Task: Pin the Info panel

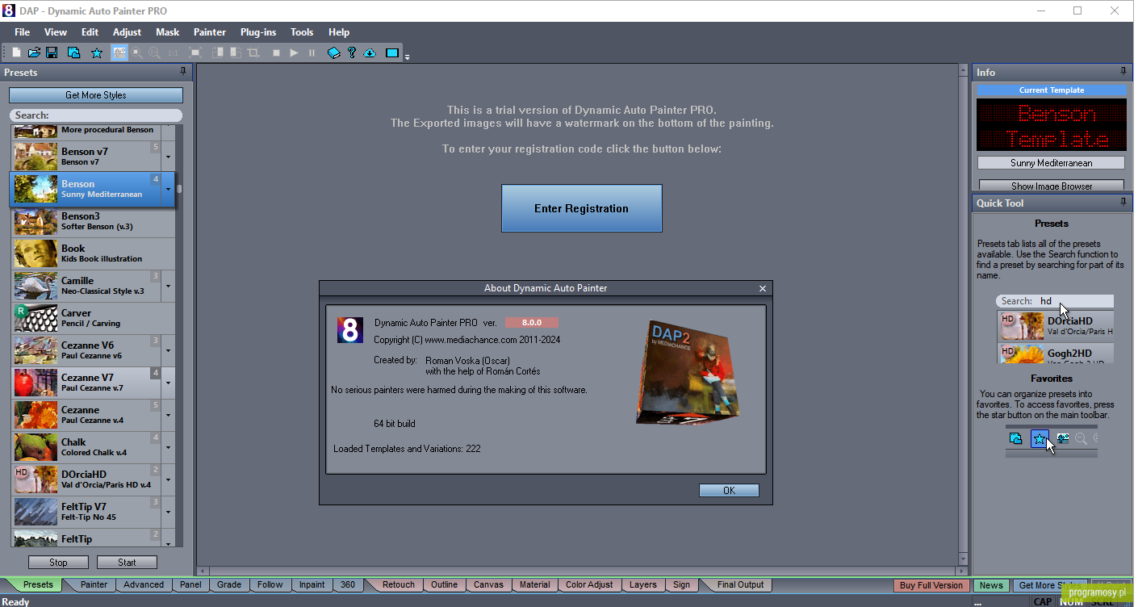Action: (x=1123, y=72)
